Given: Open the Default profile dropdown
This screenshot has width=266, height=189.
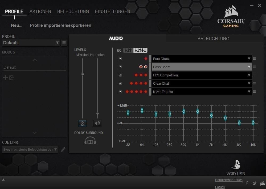Looking at the screenshot, I should (x=31, y=43).
